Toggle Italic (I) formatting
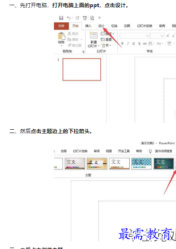The image size is (176, 249). [x=128, y=44]
